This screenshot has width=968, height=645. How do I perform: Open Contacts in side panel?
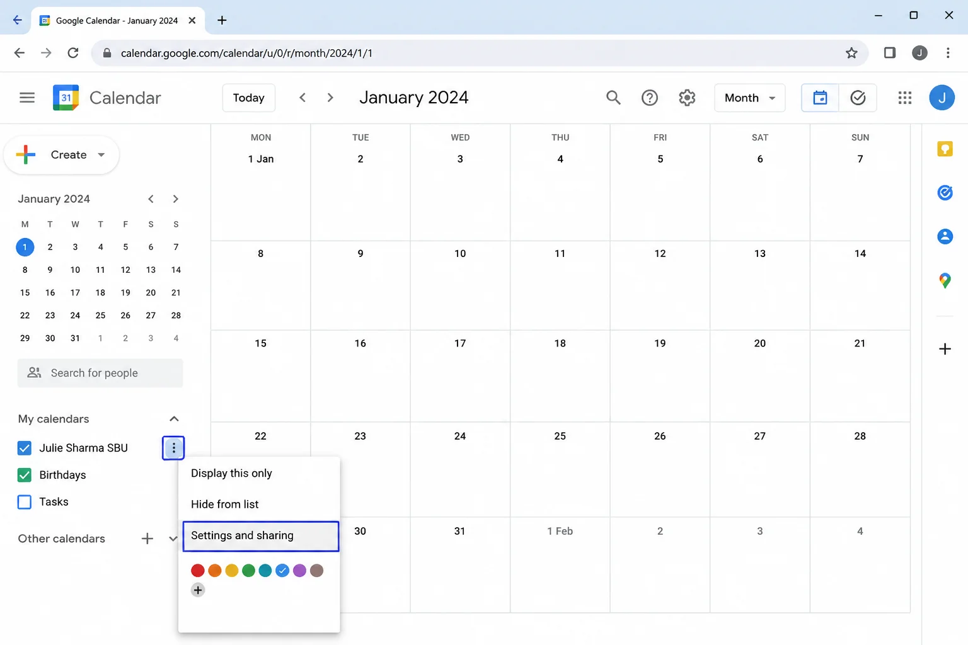click(945, 236)
